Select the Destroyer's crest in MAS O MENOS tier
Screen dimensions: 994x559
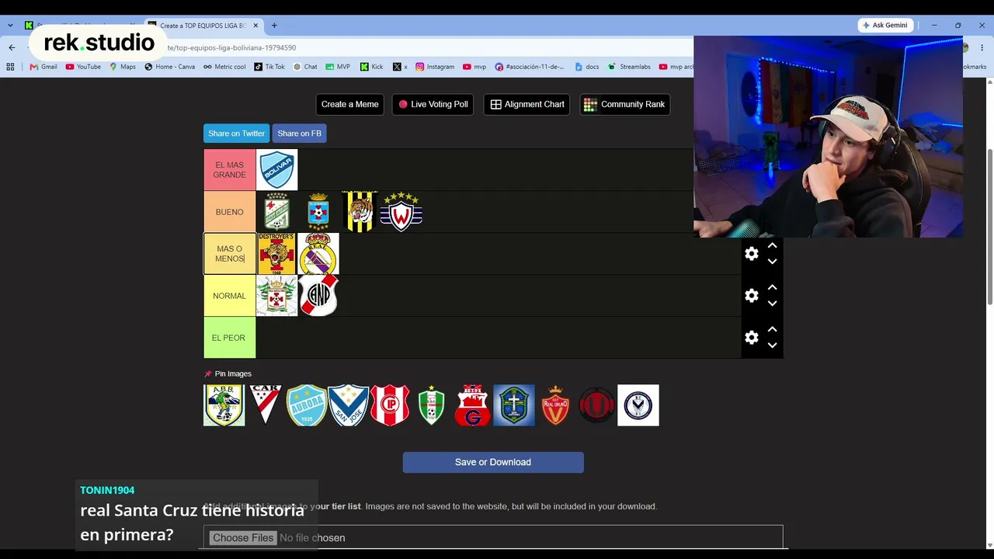pyautogui.click(x=276, y=254)
